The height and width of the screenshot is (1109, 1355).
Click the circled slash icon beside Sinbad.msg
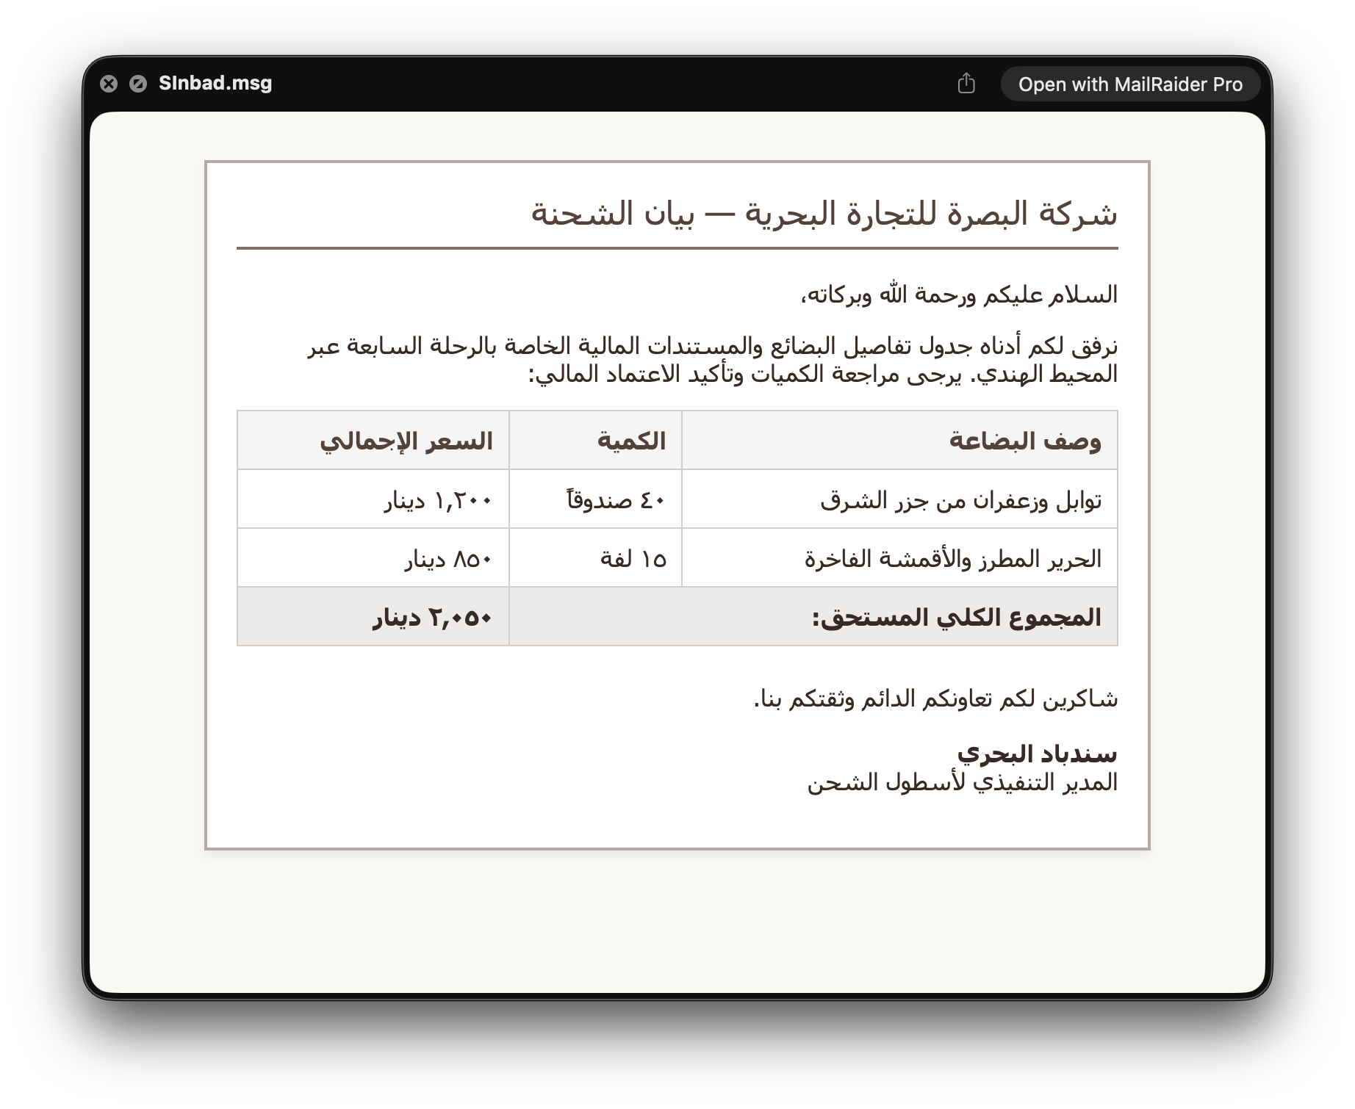click(x=138, y=84)
